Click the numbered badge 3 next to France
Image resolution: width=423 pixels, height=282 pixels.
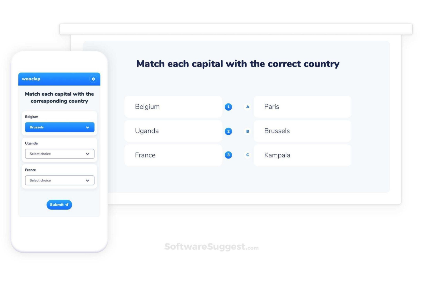(x=228, y=155)
